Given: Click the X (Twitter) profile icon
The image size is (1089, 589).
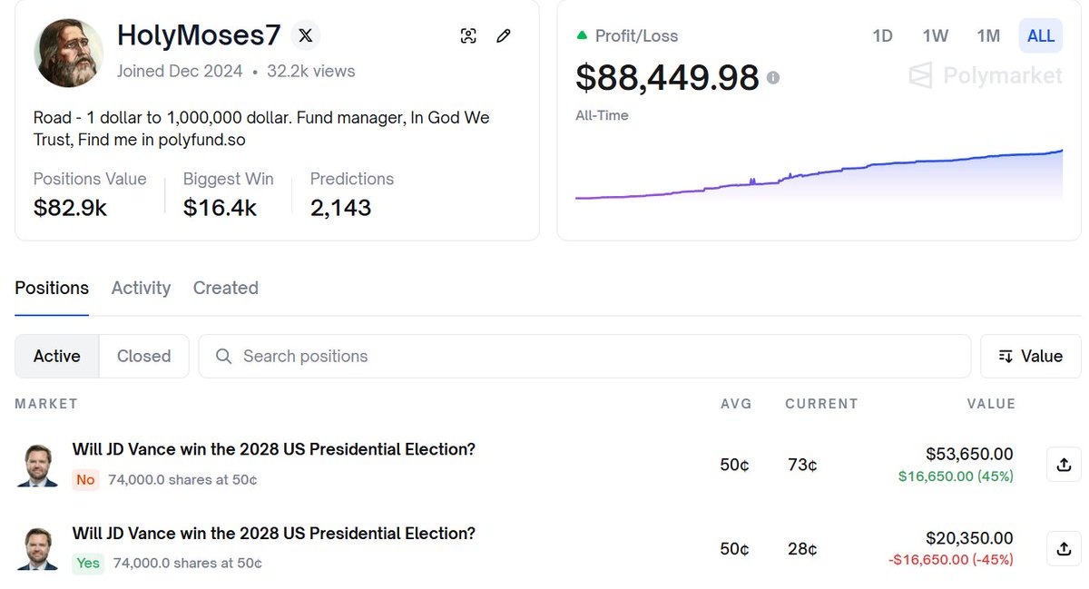Looking at the screenshot, I should point(306,35).
